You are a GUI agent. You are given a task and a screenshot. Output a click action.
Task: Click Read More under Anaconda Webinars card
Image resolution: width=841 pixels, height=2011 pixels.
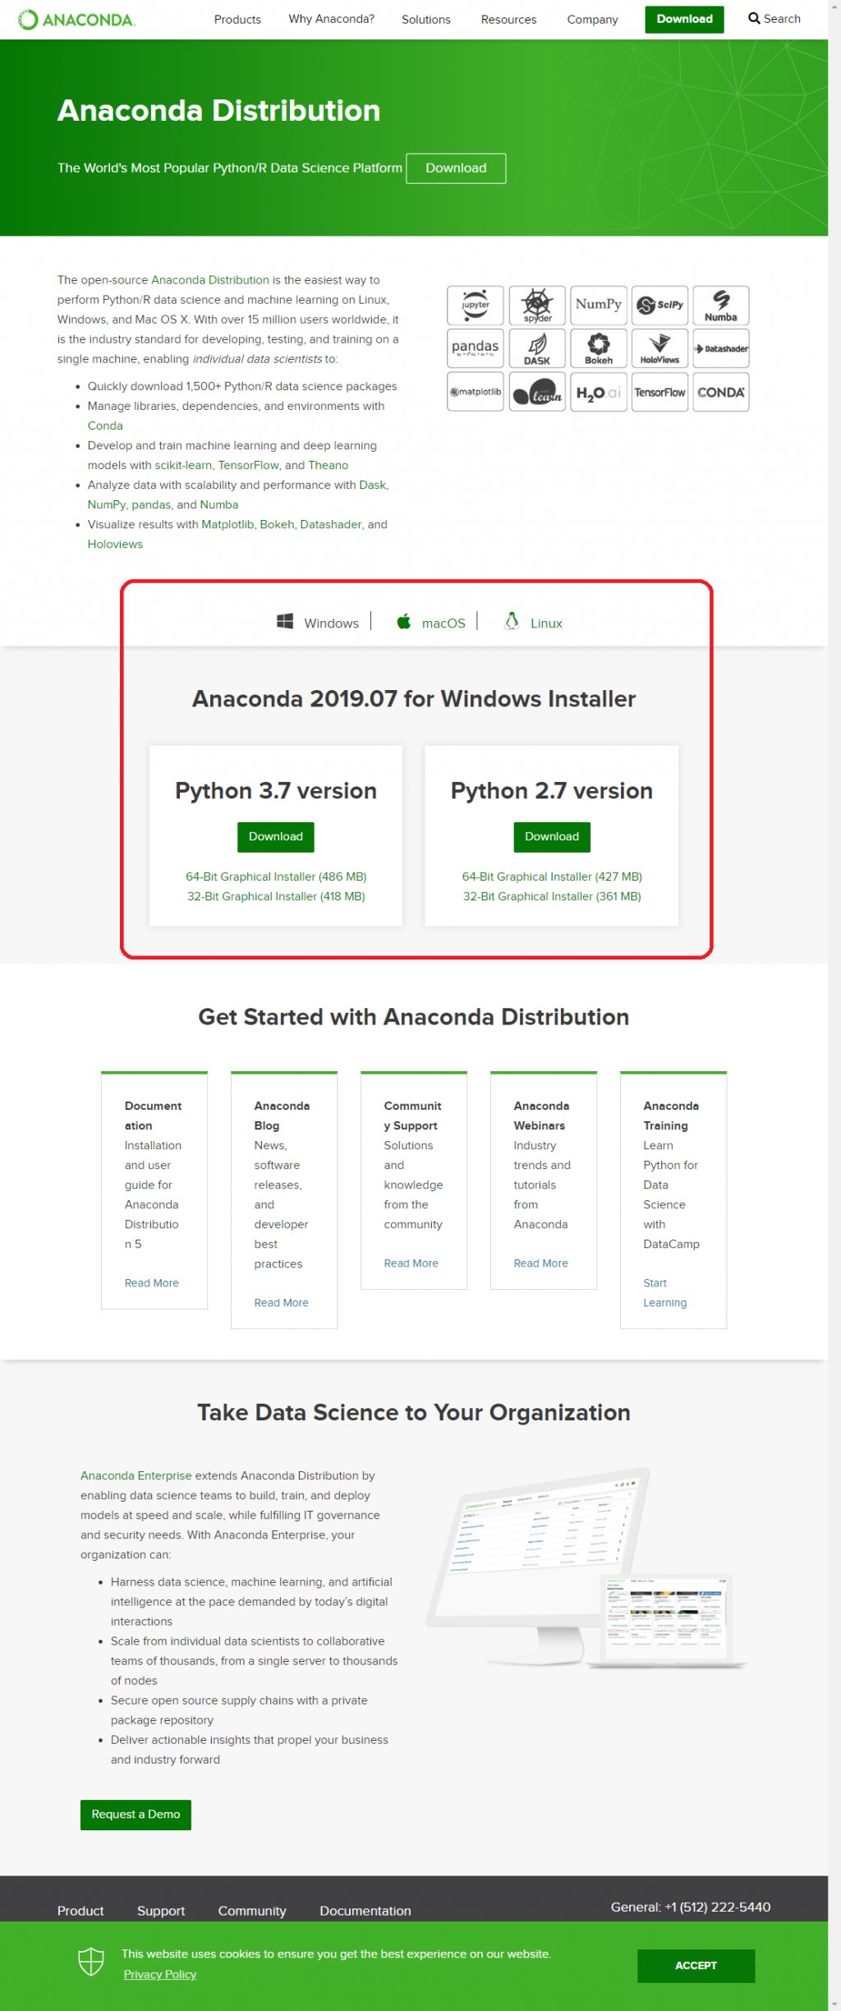(540, 1263)
